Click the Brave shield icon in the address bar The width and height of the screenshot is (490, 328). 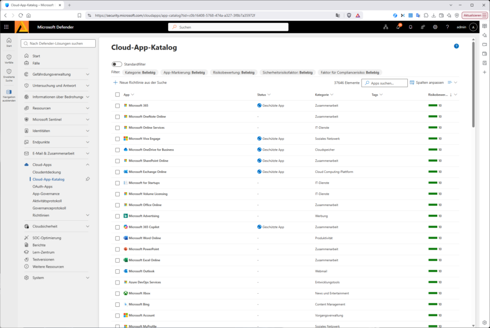coord(349,15)
